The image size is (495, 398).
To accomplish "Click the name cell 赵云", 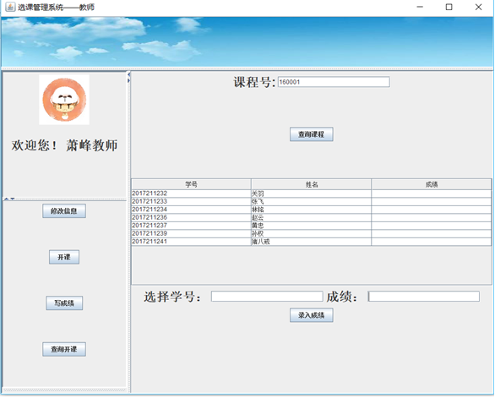I will point(311,217).
